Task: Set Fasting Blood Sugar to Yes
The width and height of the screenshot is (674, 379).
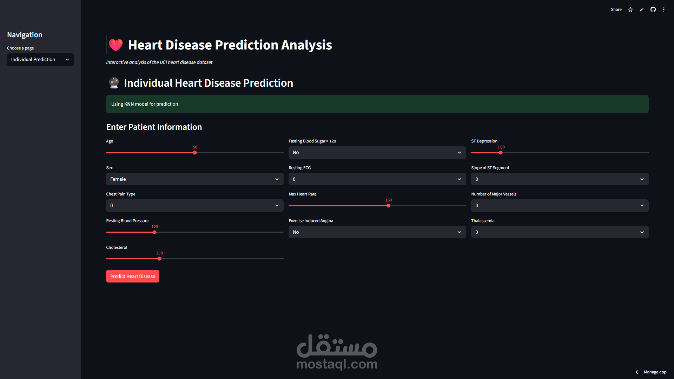Action: [377, 152]
